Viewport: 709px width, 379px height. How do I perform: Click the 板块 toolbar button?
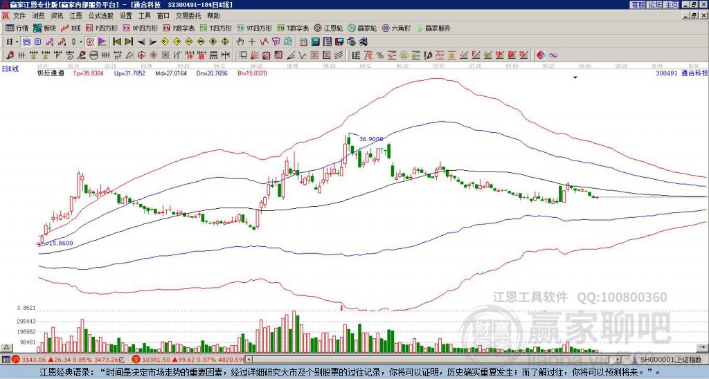[44, 28]
